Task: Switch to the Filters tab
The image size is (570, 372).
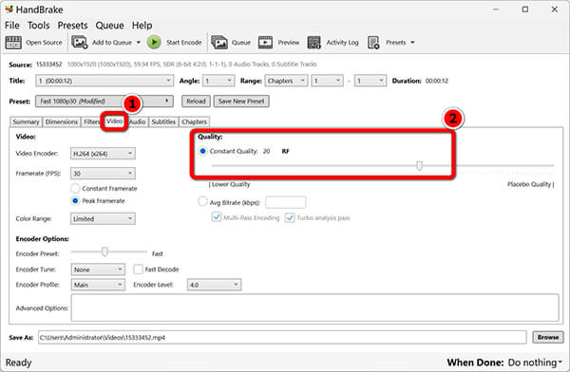Action: 91,121
